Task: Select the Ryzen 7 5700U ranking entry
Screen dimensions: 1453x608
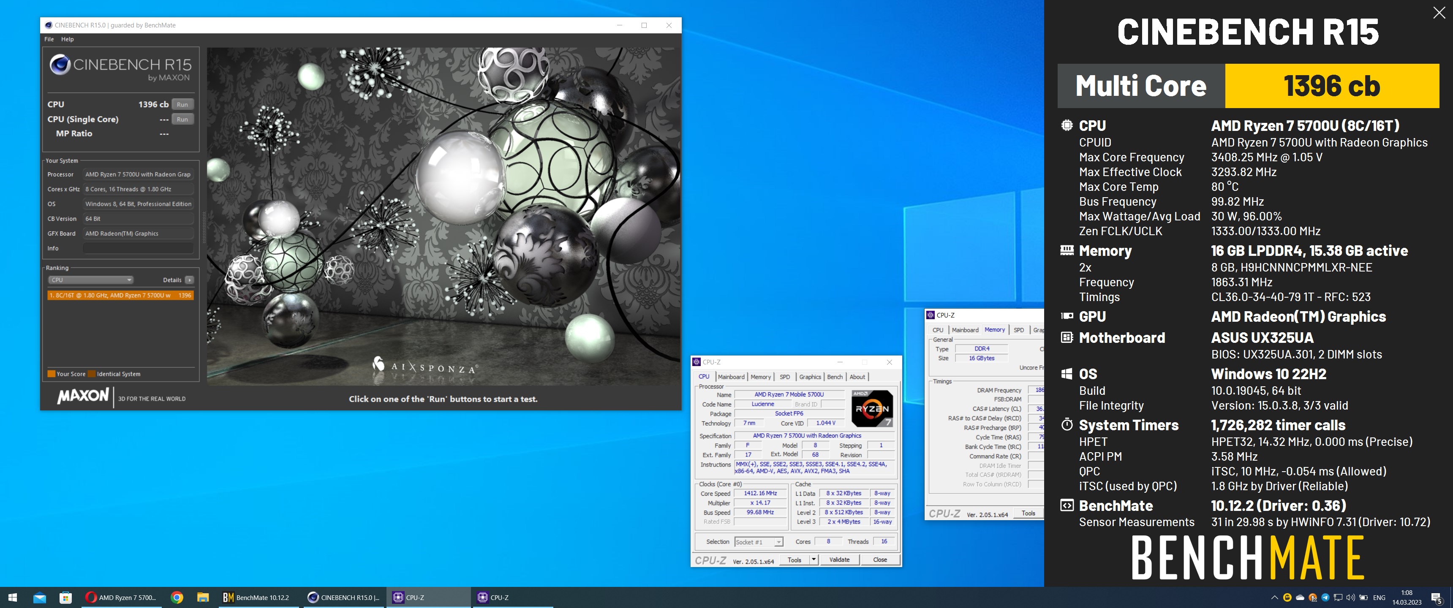Action: [121, 295]
